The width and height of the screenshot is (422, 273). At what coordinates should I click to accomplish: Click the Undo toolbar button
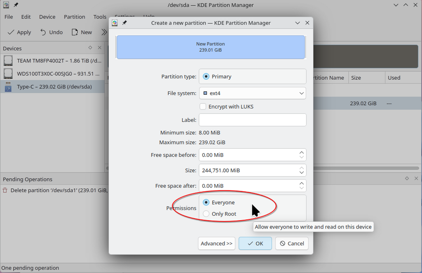[51, 32]
